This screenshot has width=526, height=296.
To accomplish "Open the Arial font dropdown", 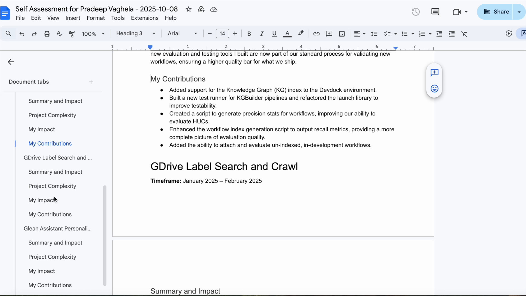I will point(182,33).
